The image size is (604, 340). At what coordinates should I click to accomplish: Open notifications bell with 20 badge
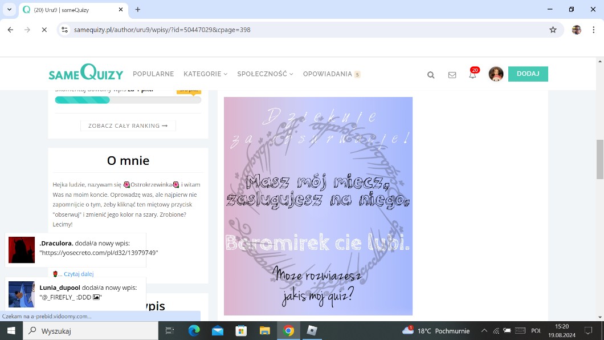pos(472,75)
